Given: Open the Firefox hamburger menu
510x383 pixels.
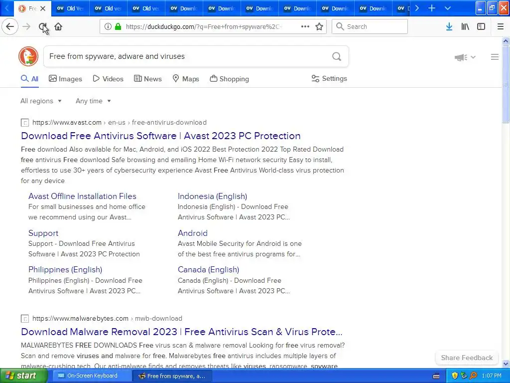Looking at the screenshot, I should point(501,27).
